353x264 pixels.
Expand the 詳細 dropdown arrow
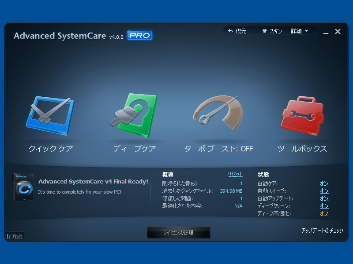[306, 31]
